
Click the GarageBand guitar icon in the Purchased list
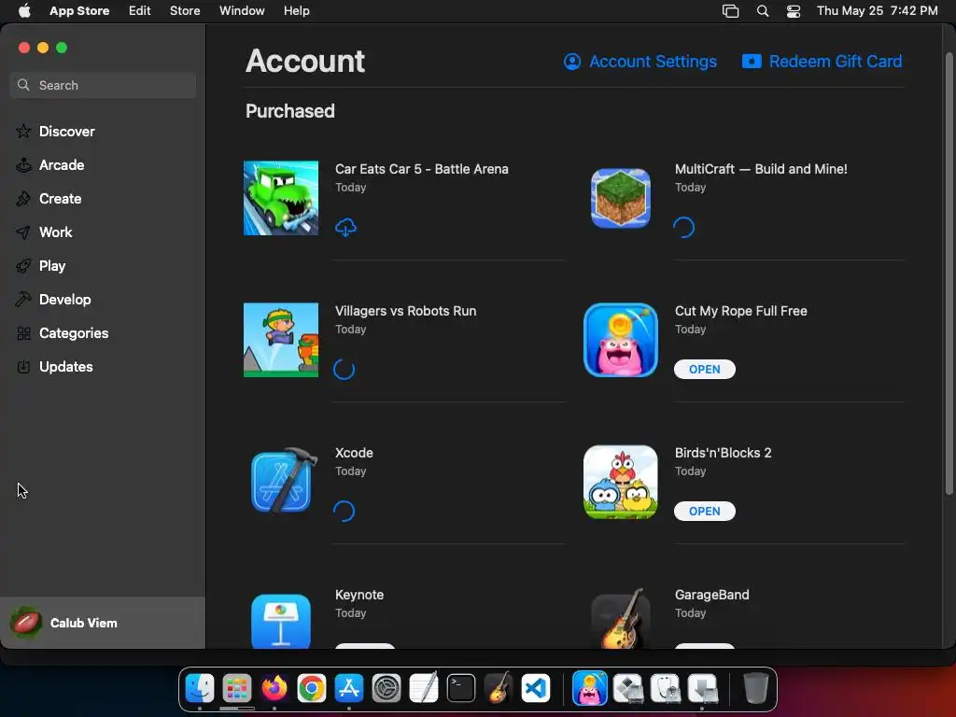click(621, 618)
